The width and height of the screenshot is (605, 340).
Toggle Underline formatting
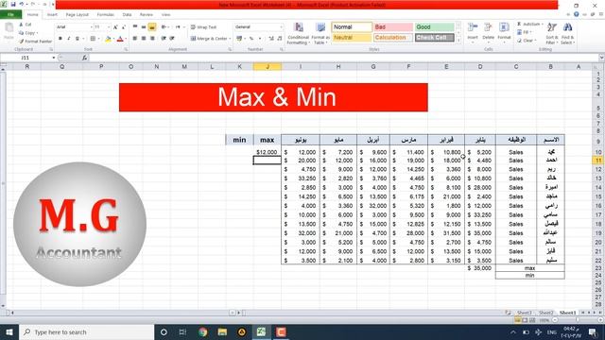[78, 39]
